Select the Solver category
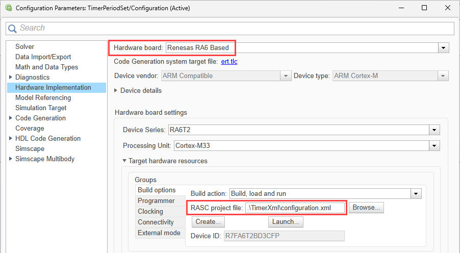The image size is (460, 253). [24, 46]
